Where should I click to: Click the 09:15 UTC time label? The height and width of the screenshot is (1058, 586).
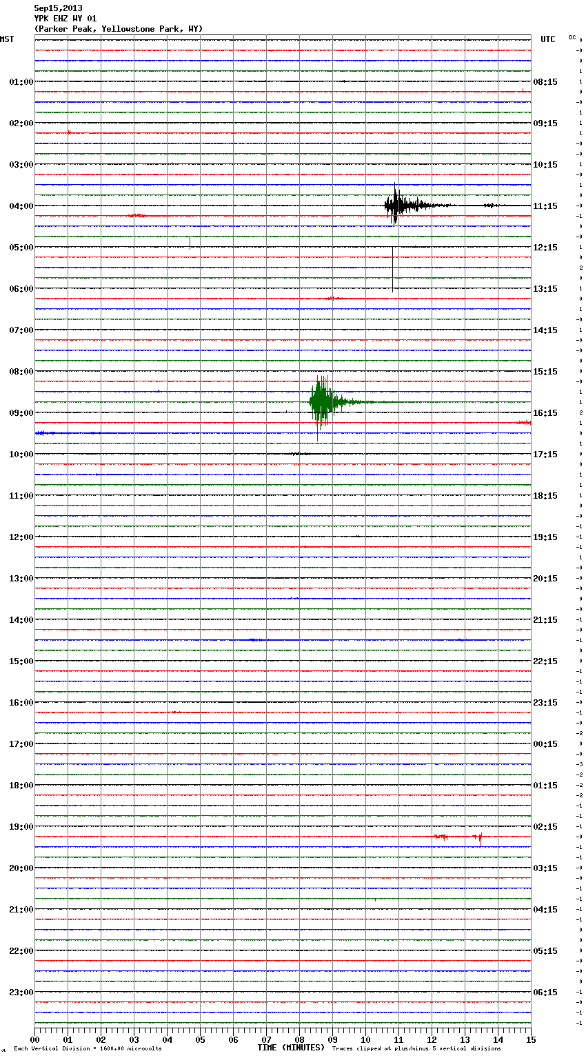click(x=545, y=123)
